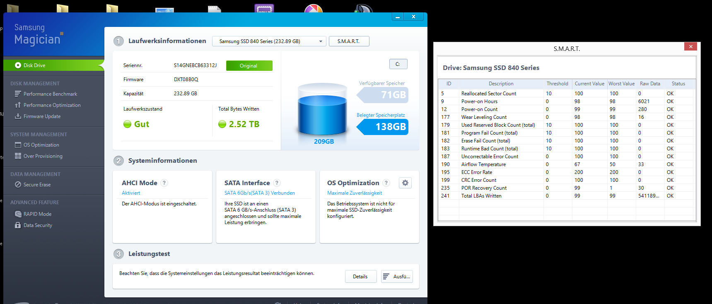Image resolution: width=712 pixels, height=304 pixels.
Task: Select the CRC Error Count row
Action: point(567,180)
